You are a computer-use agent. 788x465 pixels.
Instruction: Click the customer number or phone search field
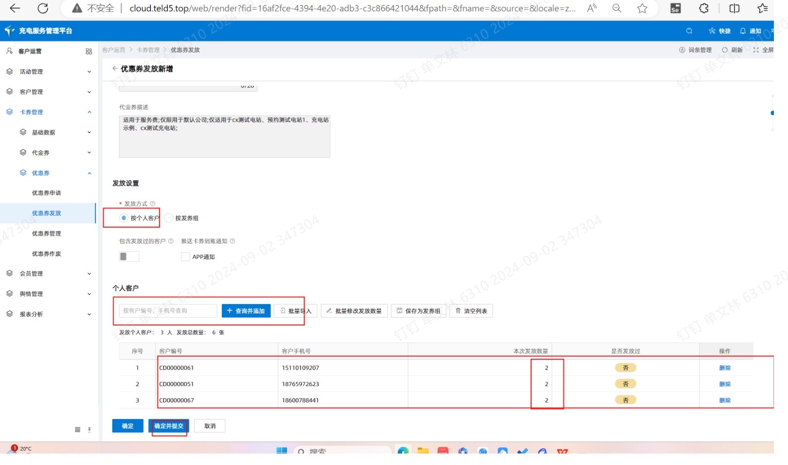tap(168, 311)
